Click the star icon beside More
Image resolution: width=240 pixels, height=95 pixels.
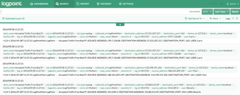211,18
